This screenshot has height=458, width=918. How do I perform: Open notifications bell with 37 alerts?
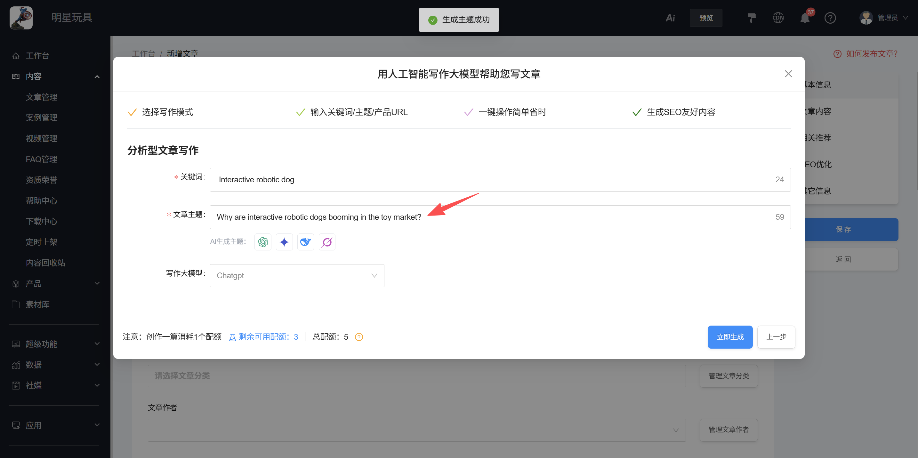804,18
